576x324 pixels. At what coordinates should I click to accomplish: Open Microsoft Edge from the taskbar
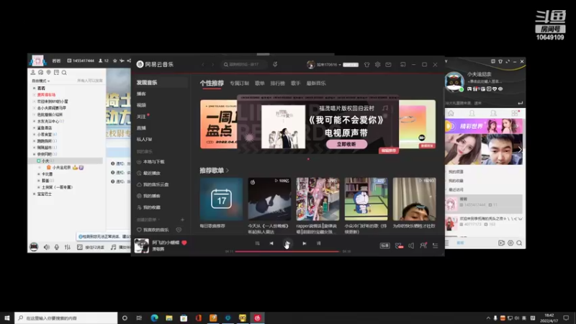click(154, 318)
